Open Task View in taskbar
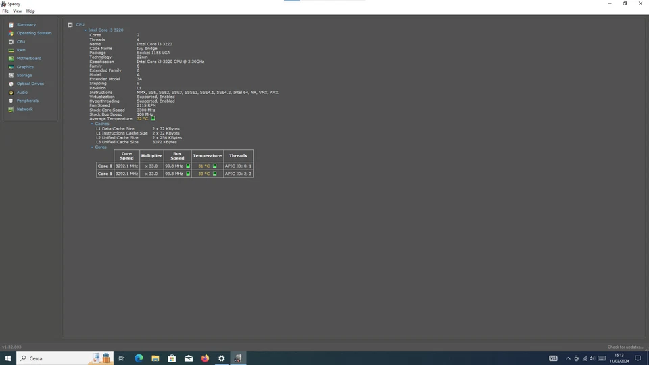The image size is (649, 365). tap(122, 358)
